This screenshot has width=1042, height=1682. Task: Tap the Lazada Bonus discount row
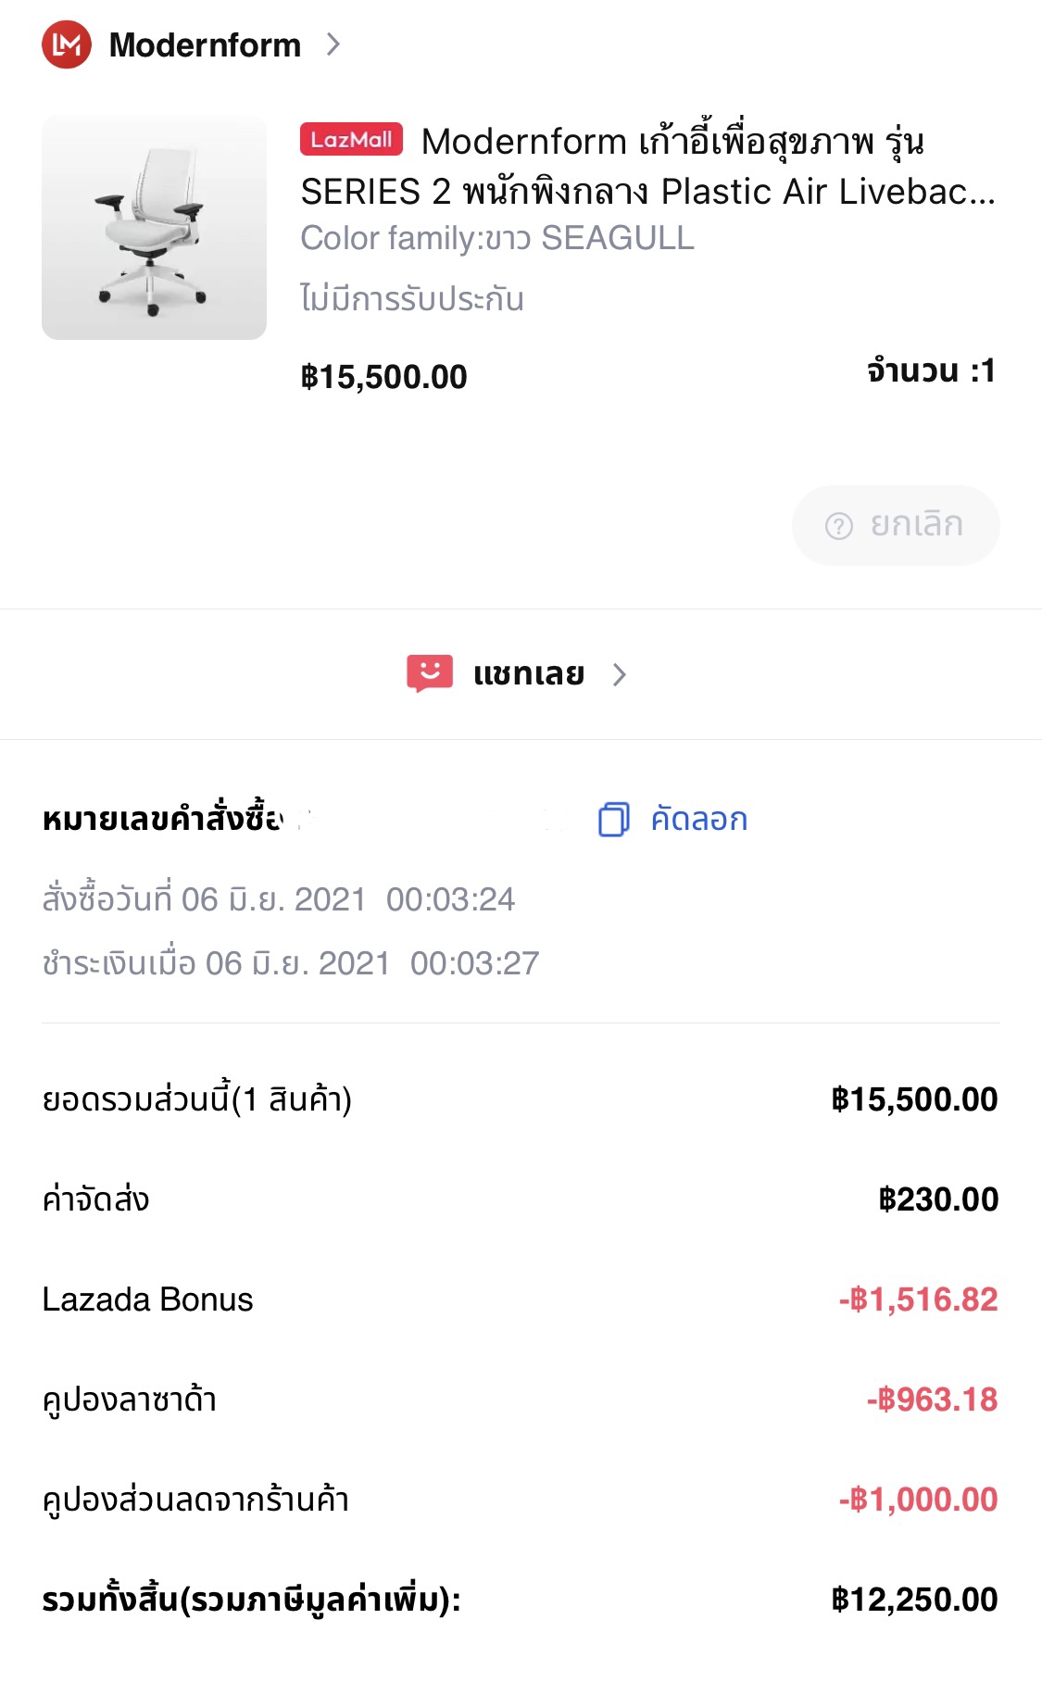pyautogui.click(x=520, y=1299)
